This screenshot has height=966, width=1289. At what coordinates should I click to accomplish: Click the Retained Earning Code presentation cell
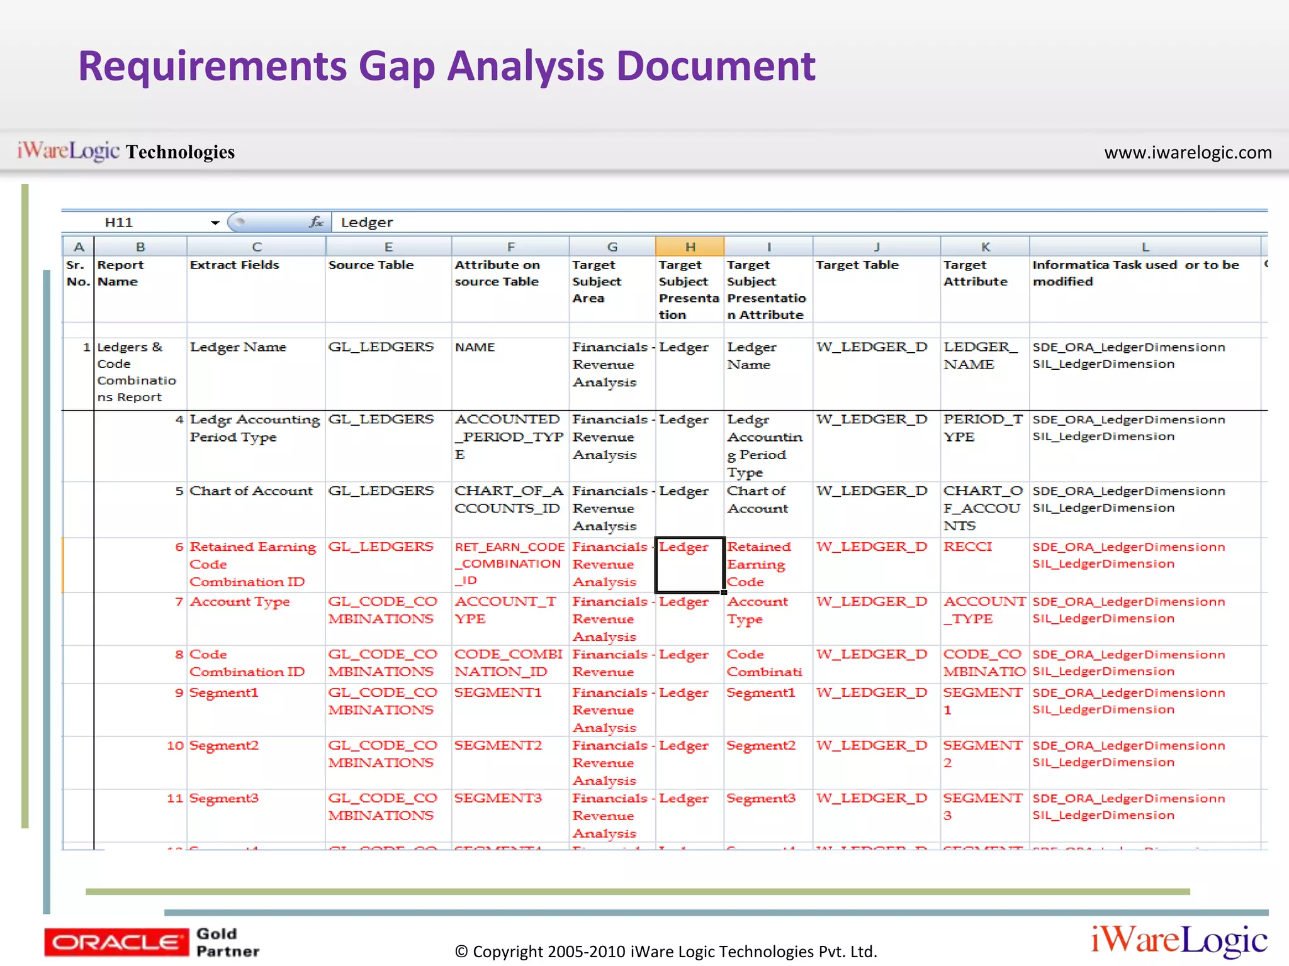(x=768, y=565)
